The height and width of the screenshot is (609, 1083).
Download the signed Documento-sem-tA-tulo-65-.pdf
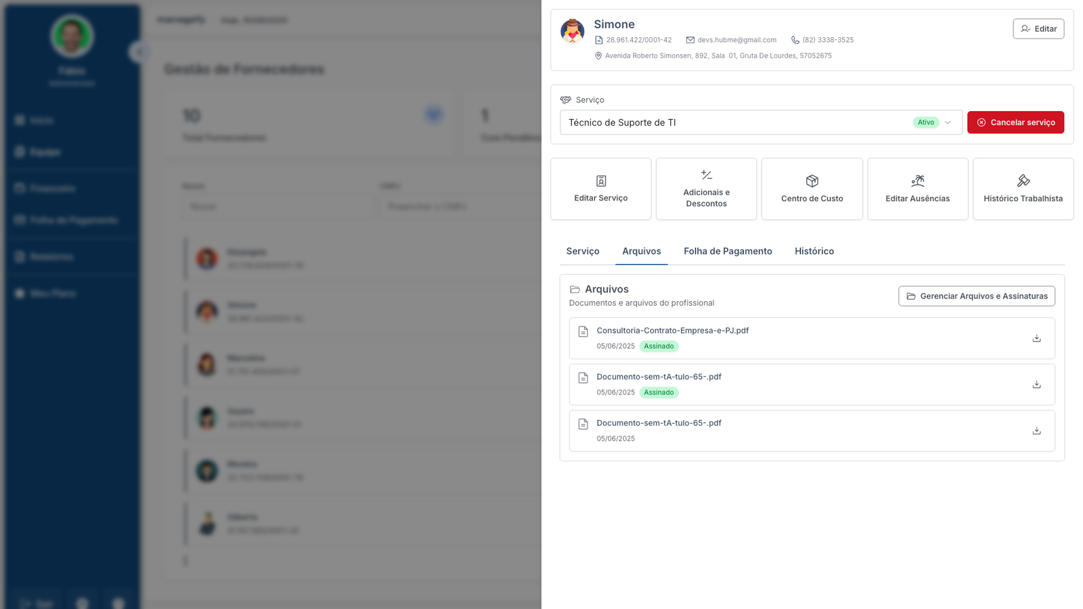[x=1036, y=384]
